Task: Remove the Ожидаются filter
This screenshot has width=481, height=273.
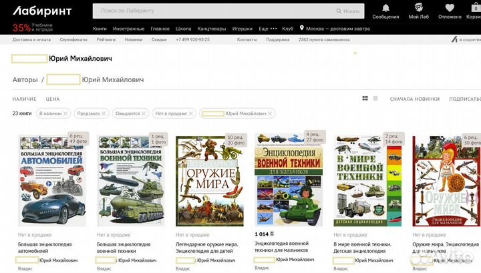Action: [144, 113]
